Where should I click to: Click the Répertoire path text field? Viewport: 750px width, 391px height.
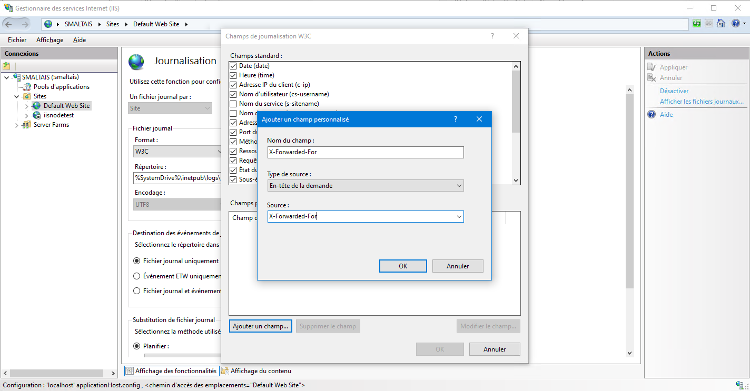click(178, 178)
